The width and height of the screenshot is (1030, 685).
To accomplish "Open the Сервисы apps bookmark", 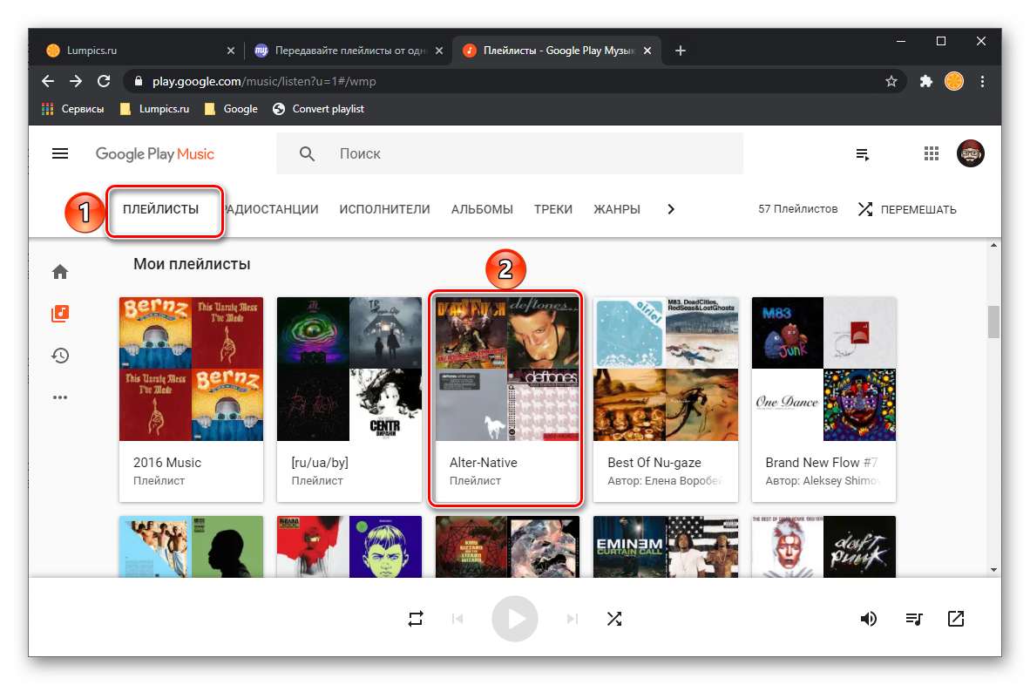I will (x=73, y=109).
